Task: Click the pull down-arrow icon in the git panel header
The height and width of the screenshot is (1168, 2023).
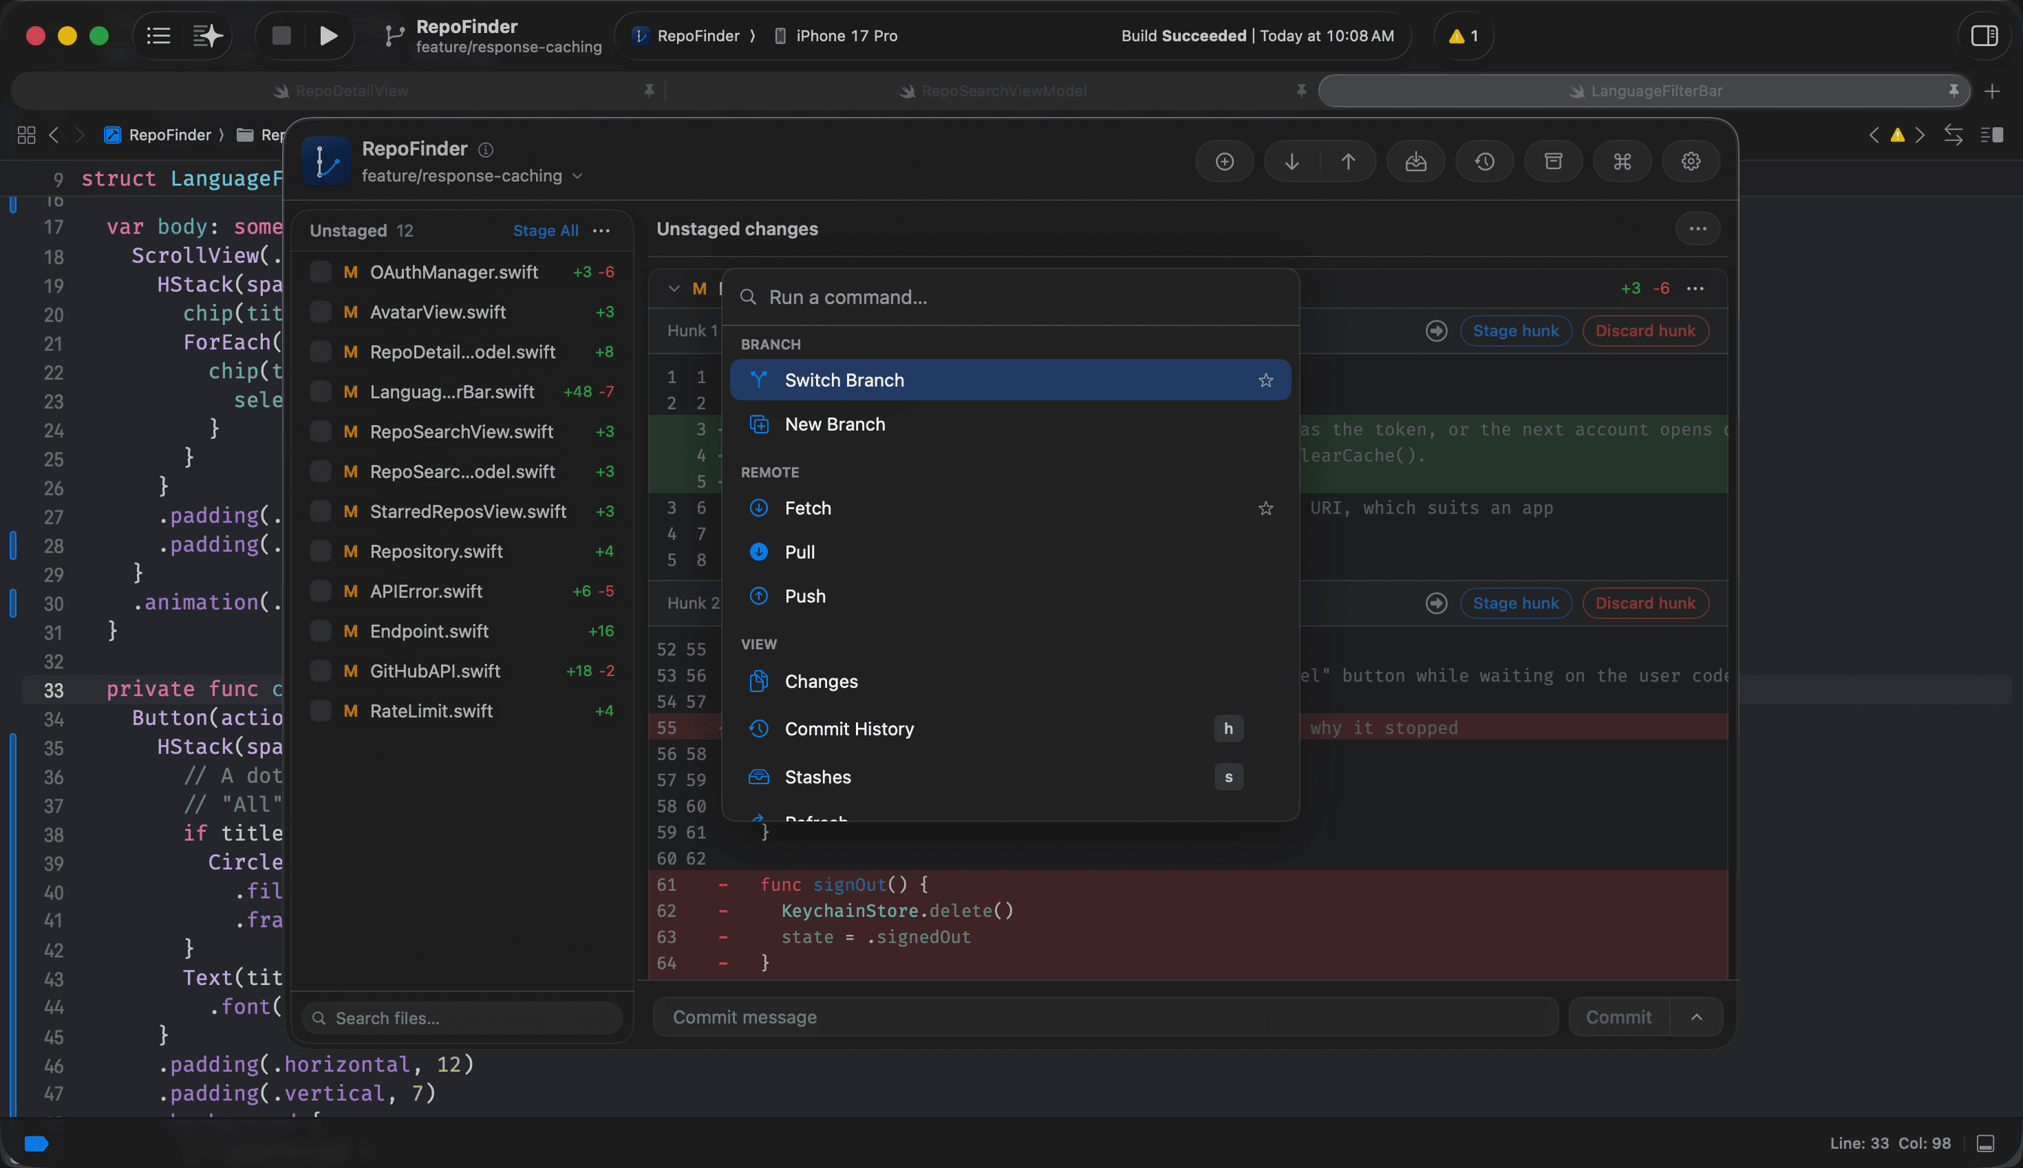Action: click(1291, 161)
